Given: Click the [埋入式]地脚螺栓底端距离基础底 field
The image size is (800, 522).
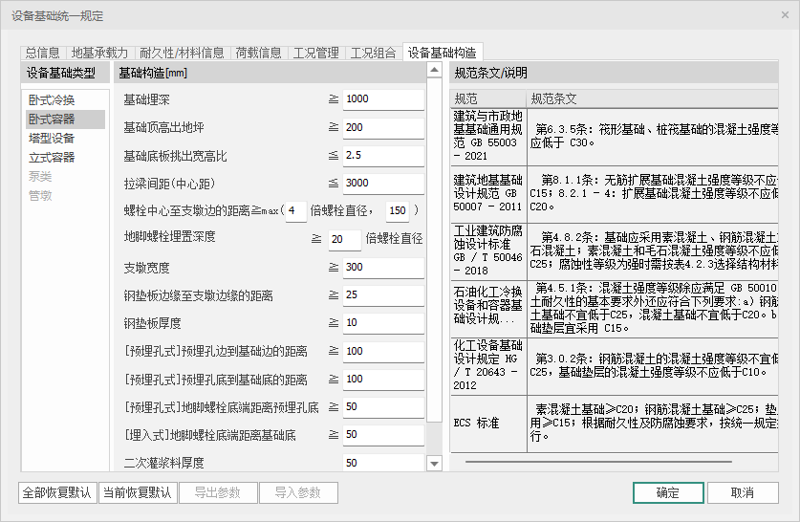Looking at the screenshot, I should tap(383, 435).
